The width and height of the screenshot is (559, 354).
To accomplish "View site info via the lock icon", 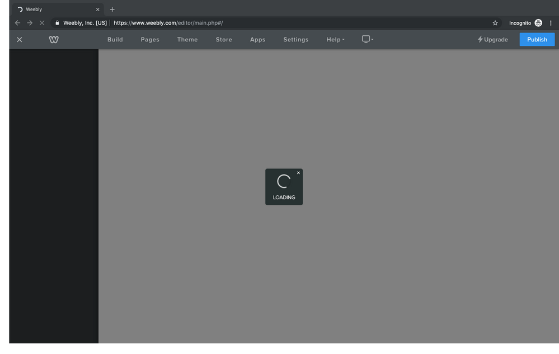I will [x=57, y=23].
